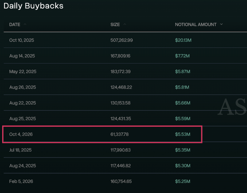Select the Oct 4, 2026 date cell

[21, 134]
